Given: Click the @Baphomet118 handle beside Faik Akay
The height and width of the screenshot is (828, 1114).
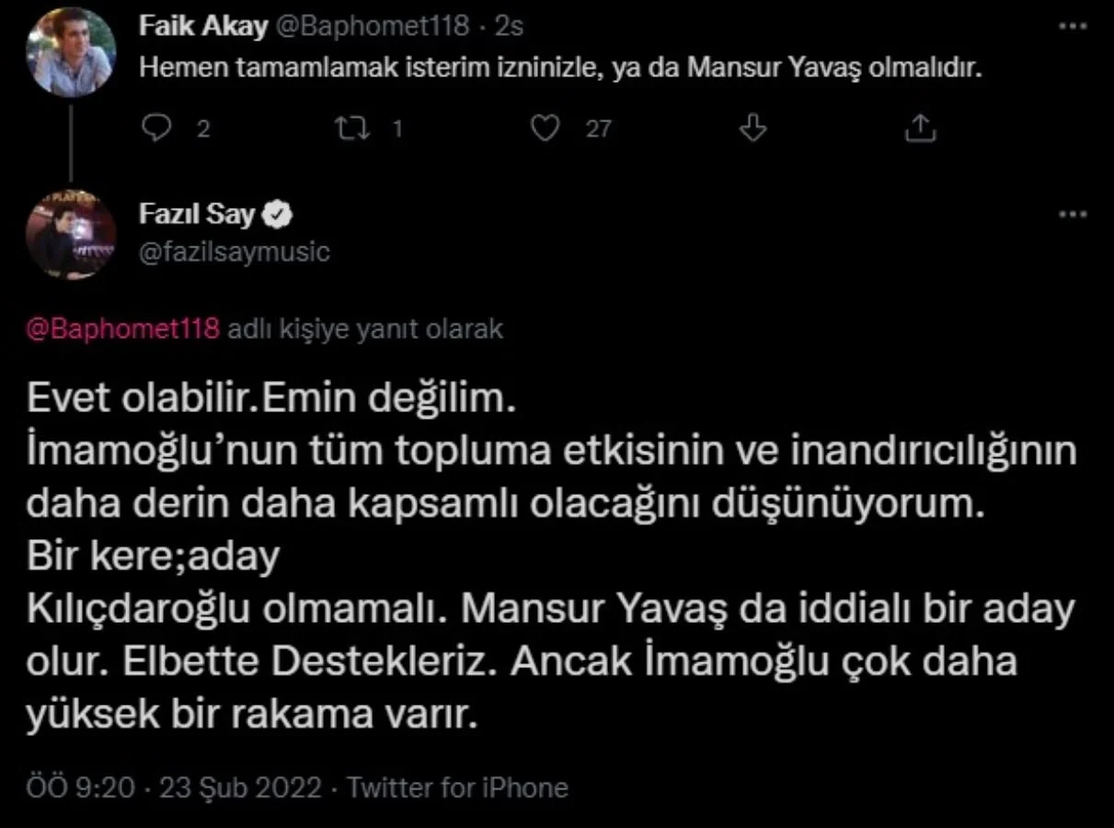Looking at the screenshot, I should [372, 27].
